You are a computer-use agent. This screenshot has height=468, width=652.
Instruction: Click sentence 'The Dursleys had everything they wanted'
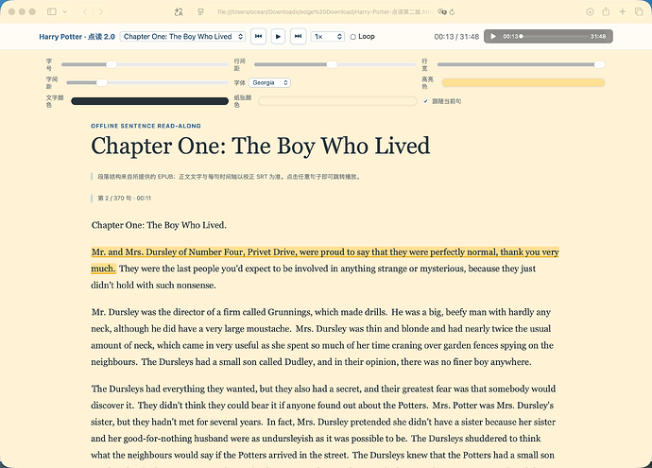click(323, 389)
